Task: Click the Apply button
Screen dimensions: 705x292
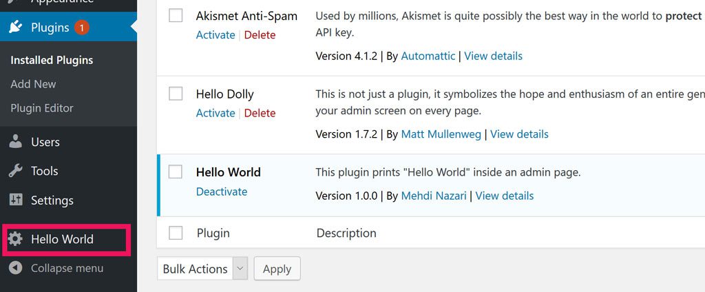Action: [x=277, y=269]
